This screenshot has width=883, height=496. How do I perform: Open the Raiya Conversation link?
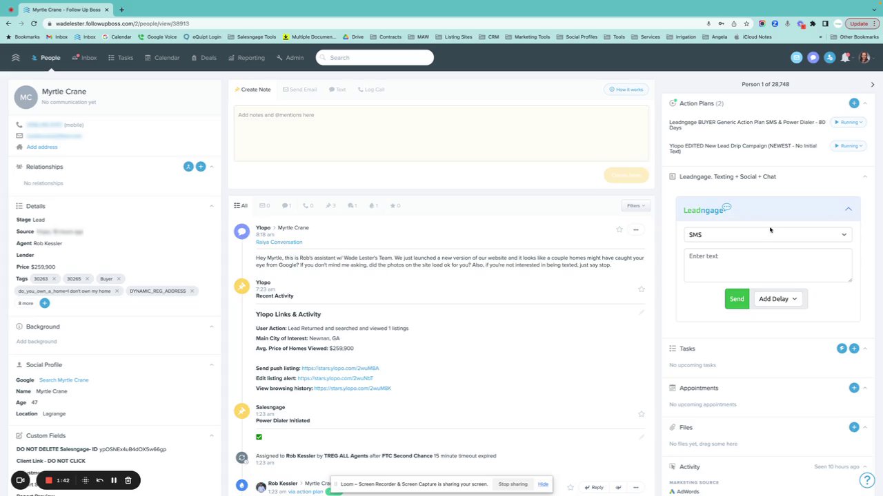(x=279, y=242)
